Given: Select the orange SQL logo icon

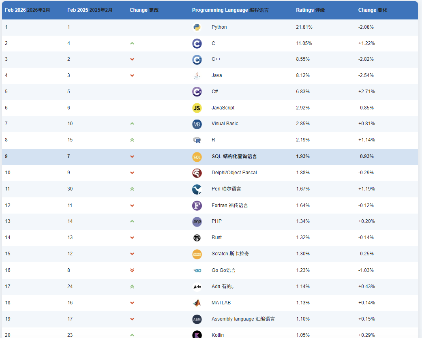Looking at the screenshot, I should 197,157.
